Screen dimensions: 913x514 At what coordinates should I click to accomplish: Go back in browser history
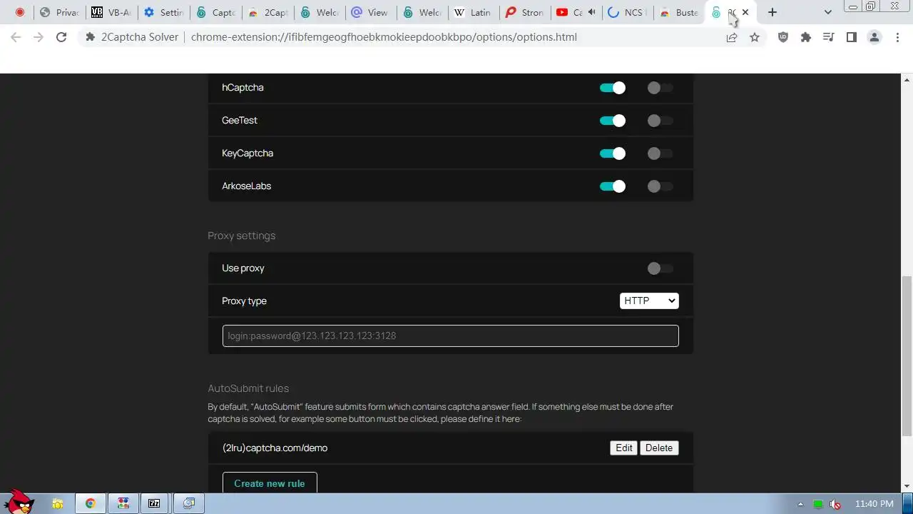(x=16, y=37)
